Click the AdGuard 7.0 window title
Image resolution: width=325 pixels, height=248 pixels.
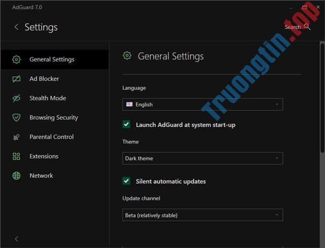click(x=27, y=7)
